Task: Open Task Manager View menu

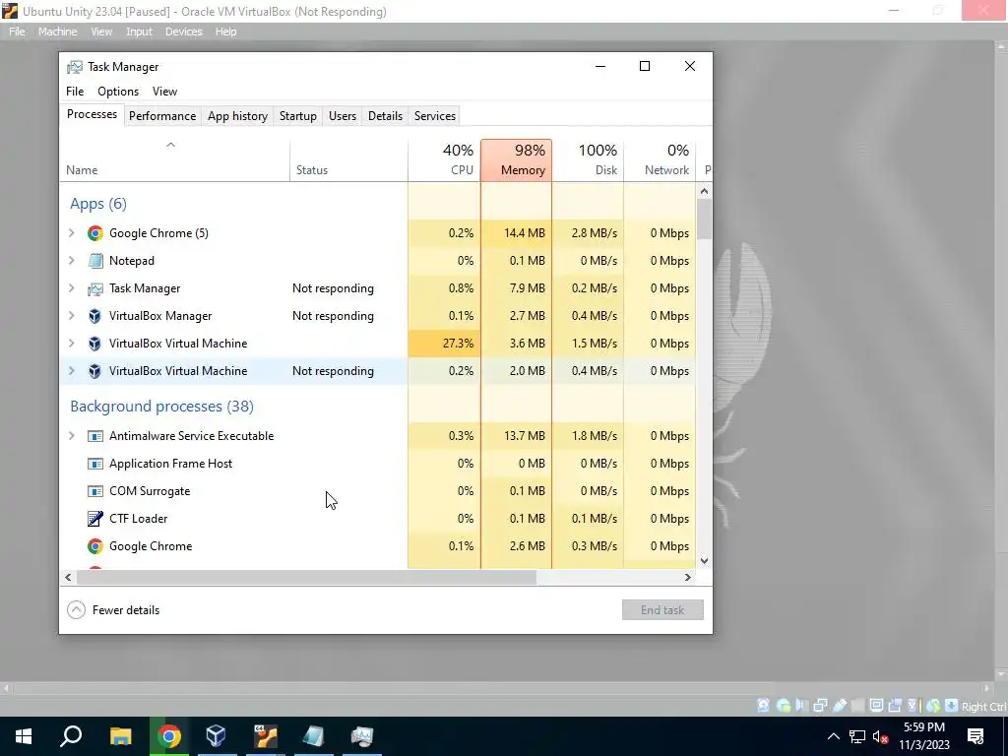Action: 164,92
